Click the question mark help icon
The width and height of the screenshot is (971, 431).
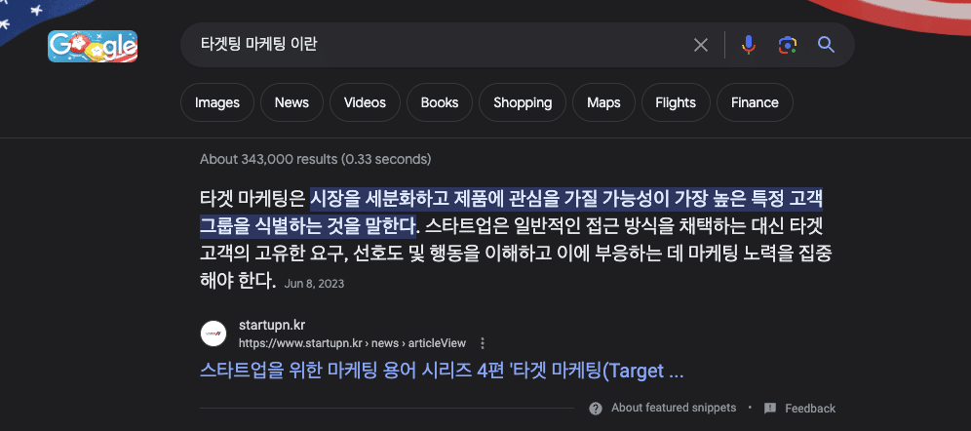coord(596,409)
